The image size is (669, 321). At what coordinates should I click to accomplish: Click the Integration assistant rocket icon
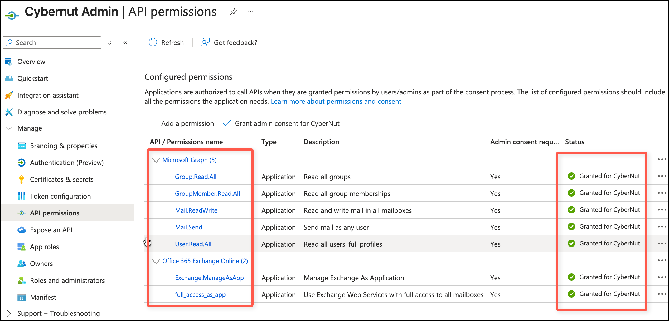pyautogui.click(x=9, y=95)
